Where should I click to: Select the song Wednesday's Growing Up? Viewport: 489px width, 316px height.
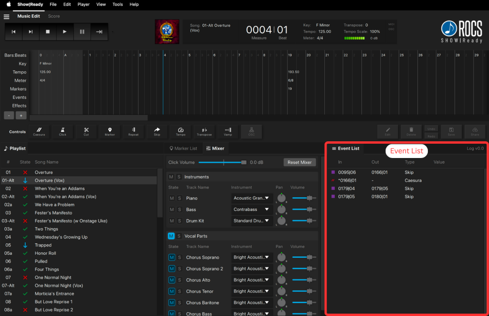pos(60,237)
